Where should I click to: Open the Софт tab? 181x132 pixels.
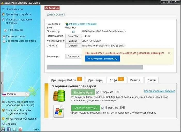(117, 80)
